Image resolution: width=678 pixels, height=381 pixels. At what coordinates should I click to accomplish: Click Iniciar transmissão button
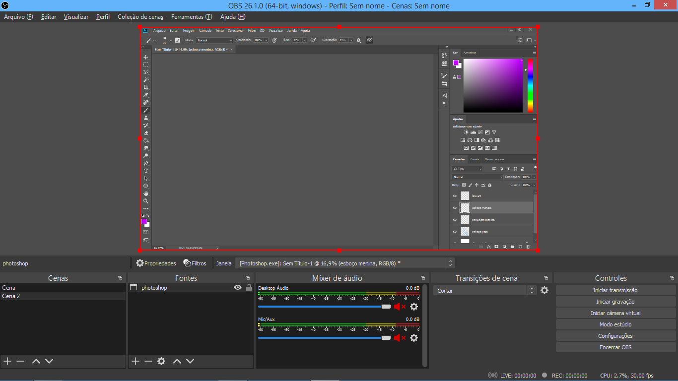pos(615,290)
